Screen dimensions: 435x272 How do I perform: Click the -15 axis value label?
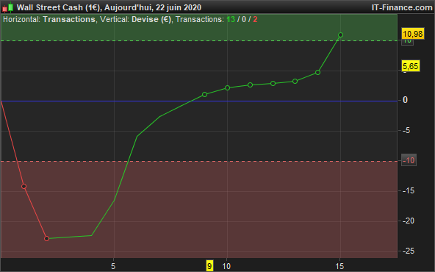click(408, 190)
